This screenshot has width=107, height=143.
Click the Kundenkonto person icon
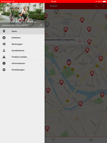pyautogui.click(x=4, y=50)
